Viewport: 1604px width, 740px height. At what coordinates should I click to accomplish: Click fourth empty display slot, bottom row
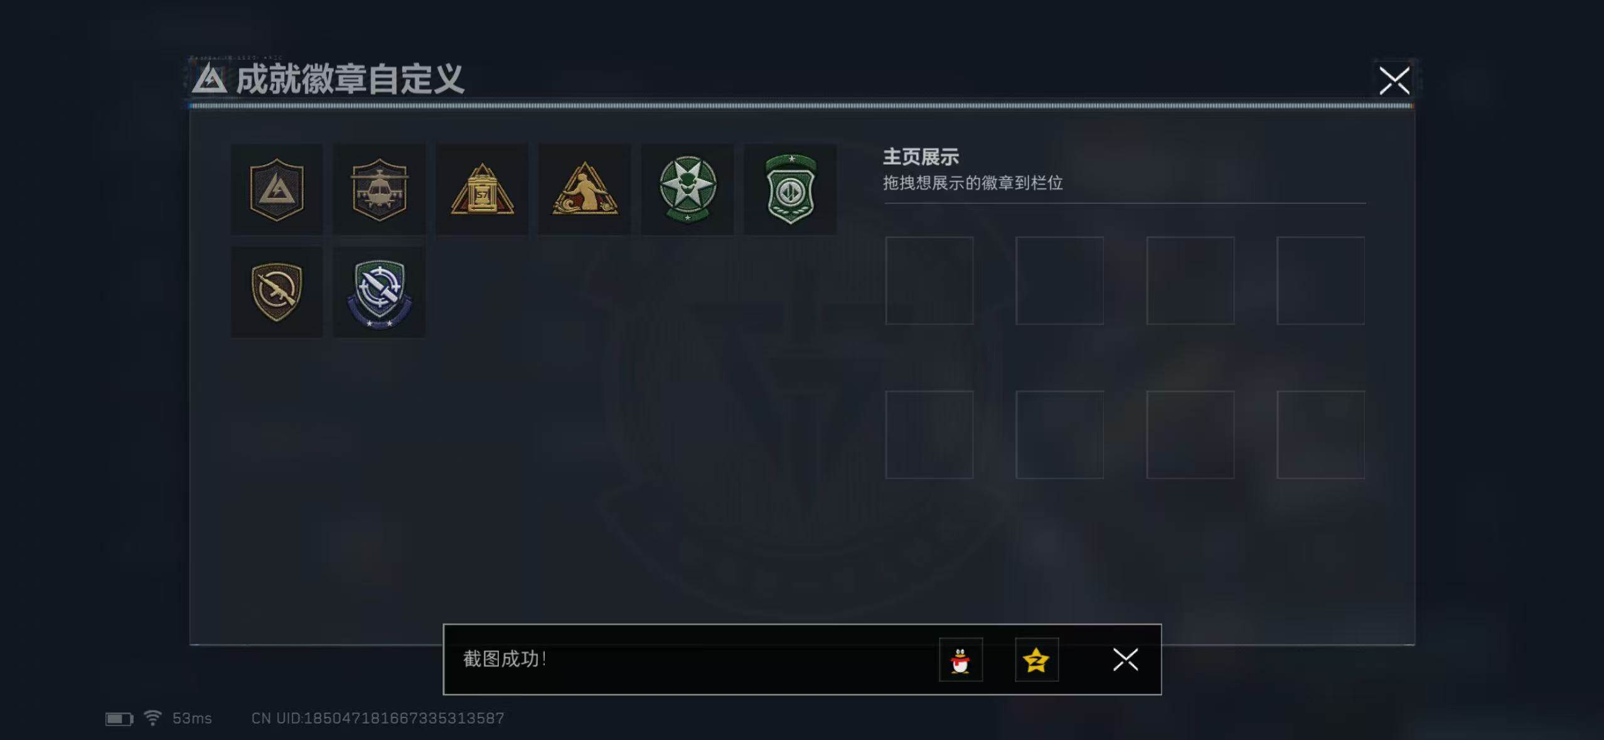point(1321,435)
